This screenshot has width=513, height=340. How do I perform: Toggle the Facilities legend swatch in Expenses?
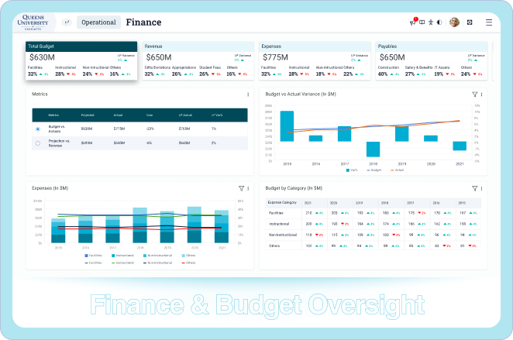coord(86,255)
